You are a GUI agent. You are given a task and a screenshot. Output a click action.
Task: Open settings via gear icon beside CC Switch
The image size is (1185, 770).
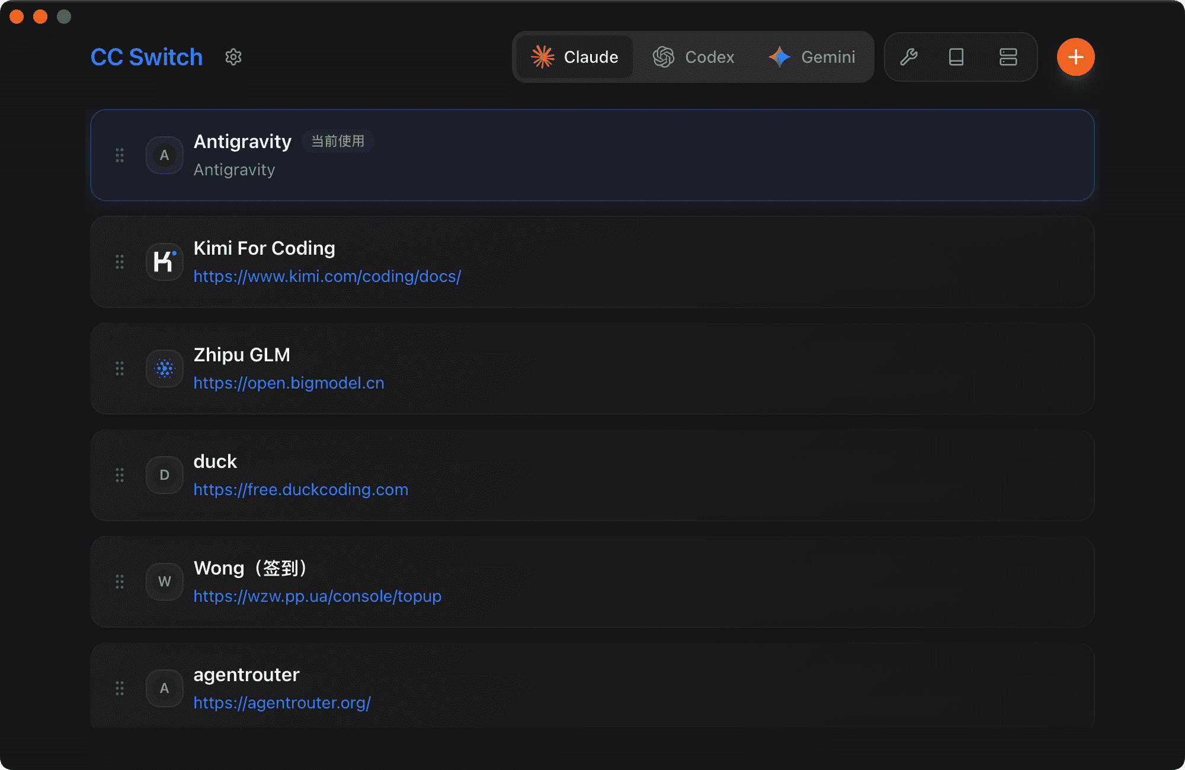coord(233,57)
